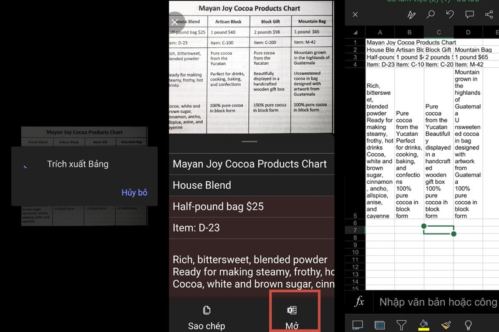Select cell A1 'Mayan Joy Cocoa Products Chart'
The height and width of the screenshot is (332, 499).
pyautogui.click(x=380, y=42)
